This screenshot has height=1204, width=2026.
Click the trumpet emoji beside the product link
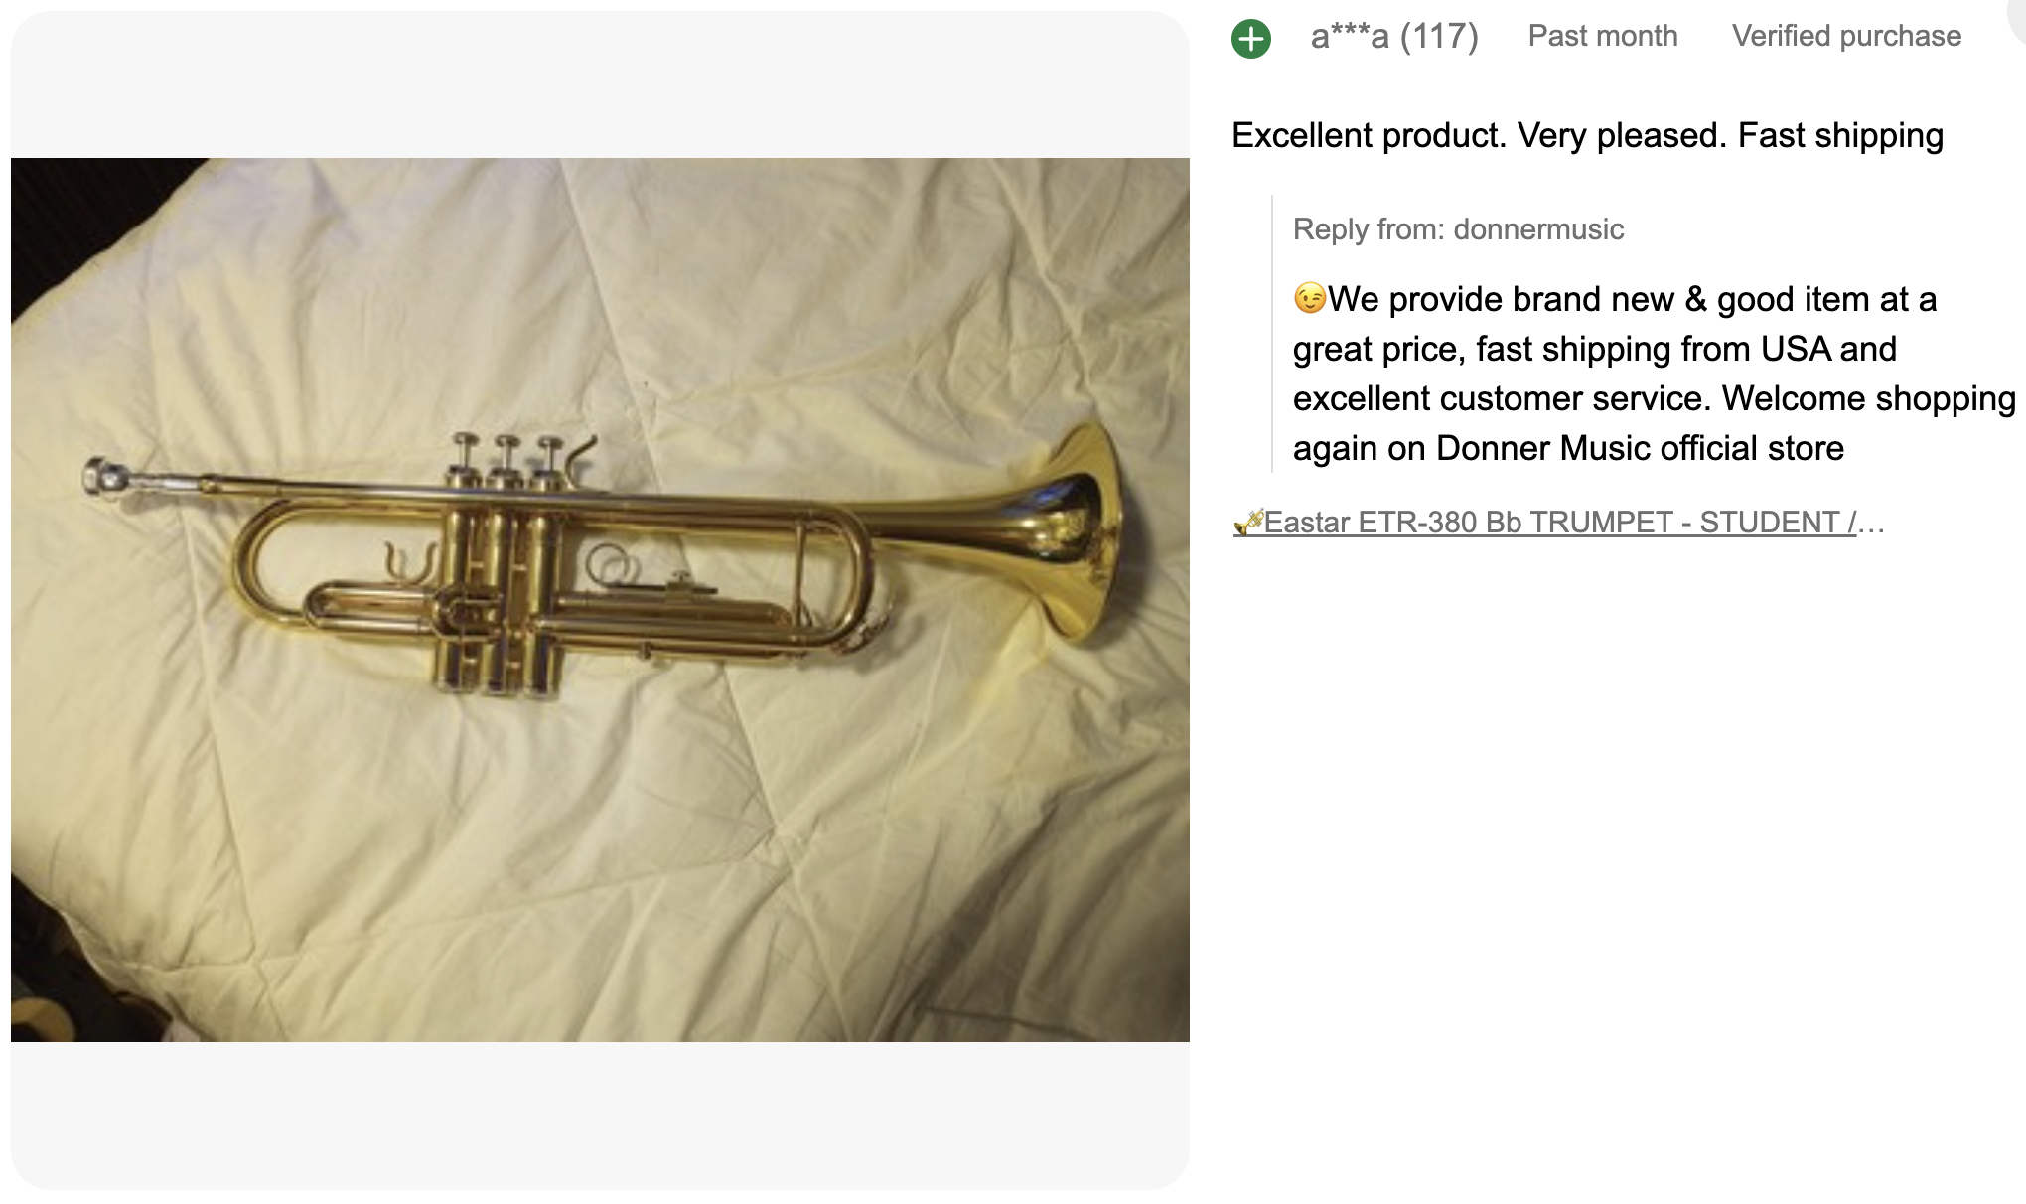coord(1247,522)
